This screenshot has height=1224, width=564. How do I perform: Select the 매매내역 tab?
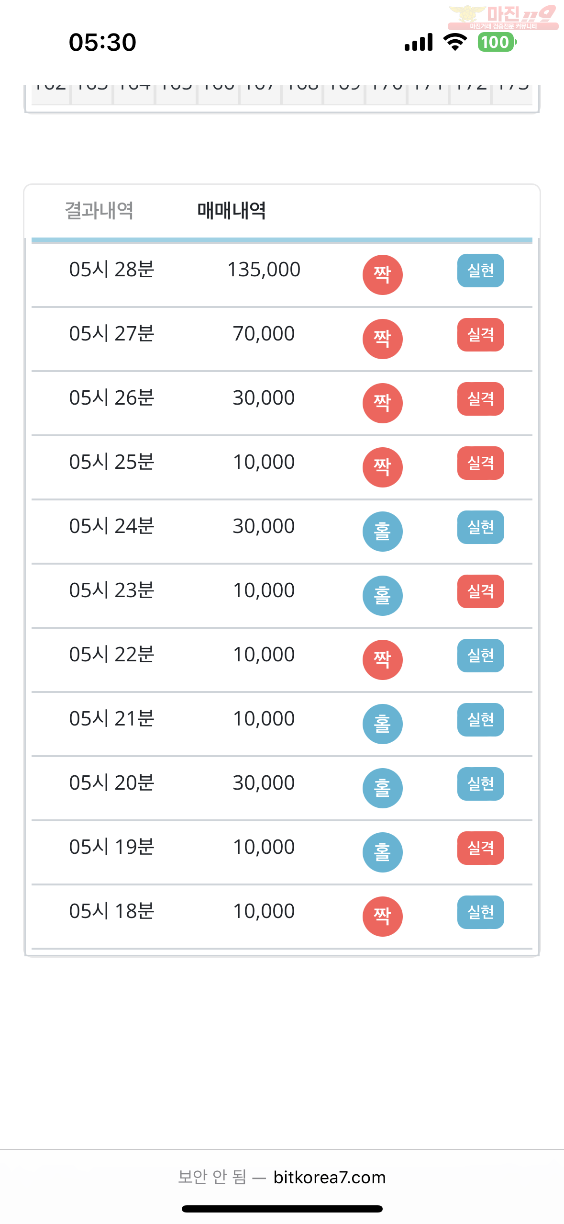232,211
